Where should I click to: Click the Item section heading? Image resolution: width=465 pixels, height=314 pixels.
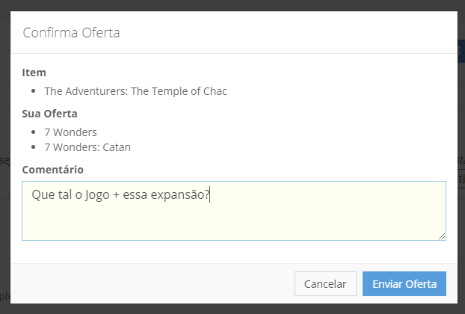click(34, 73)
